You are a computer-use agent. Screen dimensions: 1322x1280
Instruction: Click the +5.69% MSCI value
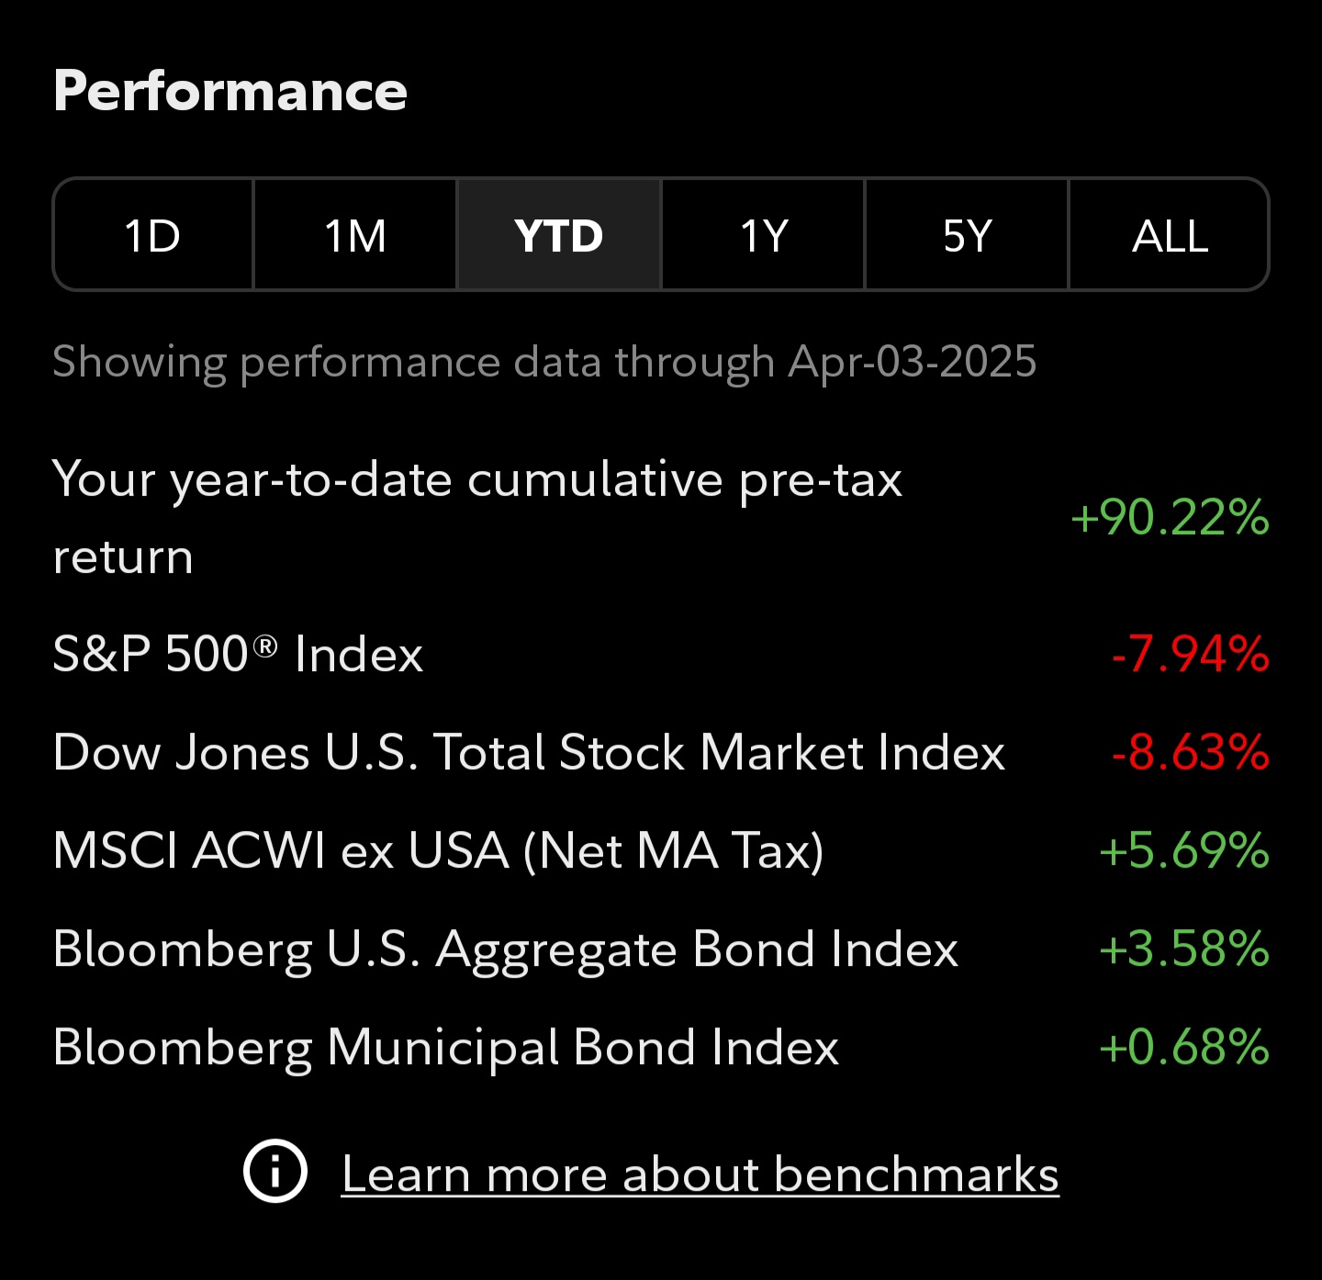1184,850
